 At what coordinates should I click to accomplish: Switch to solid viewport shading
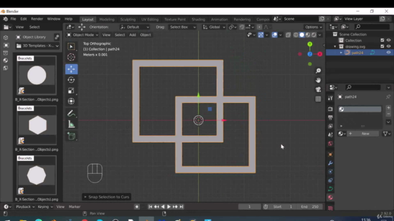tap(302, 35)
